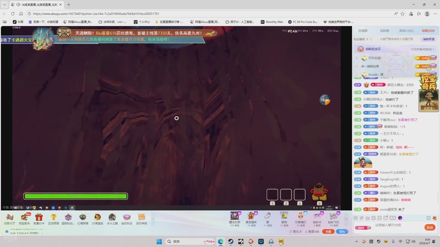Send the 钻粉卡 gift
Screen dimensions: 440x247
click(x=317, y=218)
